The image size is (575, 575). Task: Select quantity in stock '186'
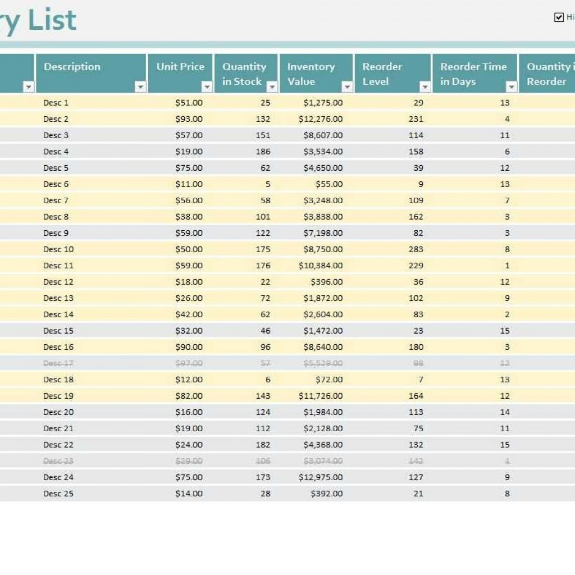click(x=263, y=152)
